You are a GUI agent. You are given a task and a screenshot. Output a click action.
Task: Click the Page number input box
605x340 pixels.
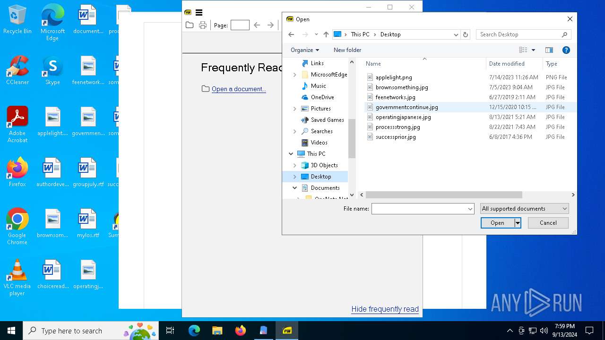point(240,25)
